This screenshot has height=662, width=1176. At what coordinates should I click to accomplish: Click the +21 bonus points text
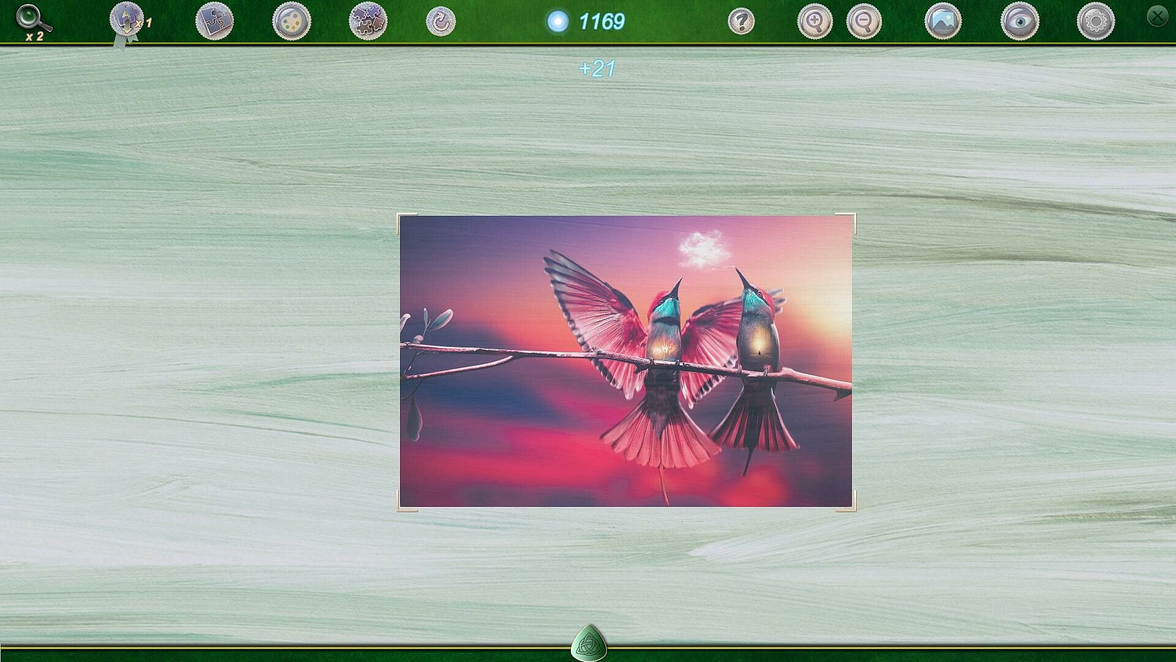coord(597,69)
